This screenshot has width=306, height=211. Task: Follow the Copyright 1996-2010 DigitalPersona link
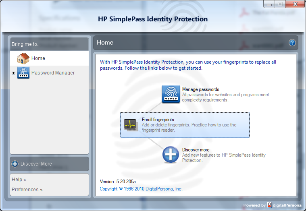click(141, 189)
